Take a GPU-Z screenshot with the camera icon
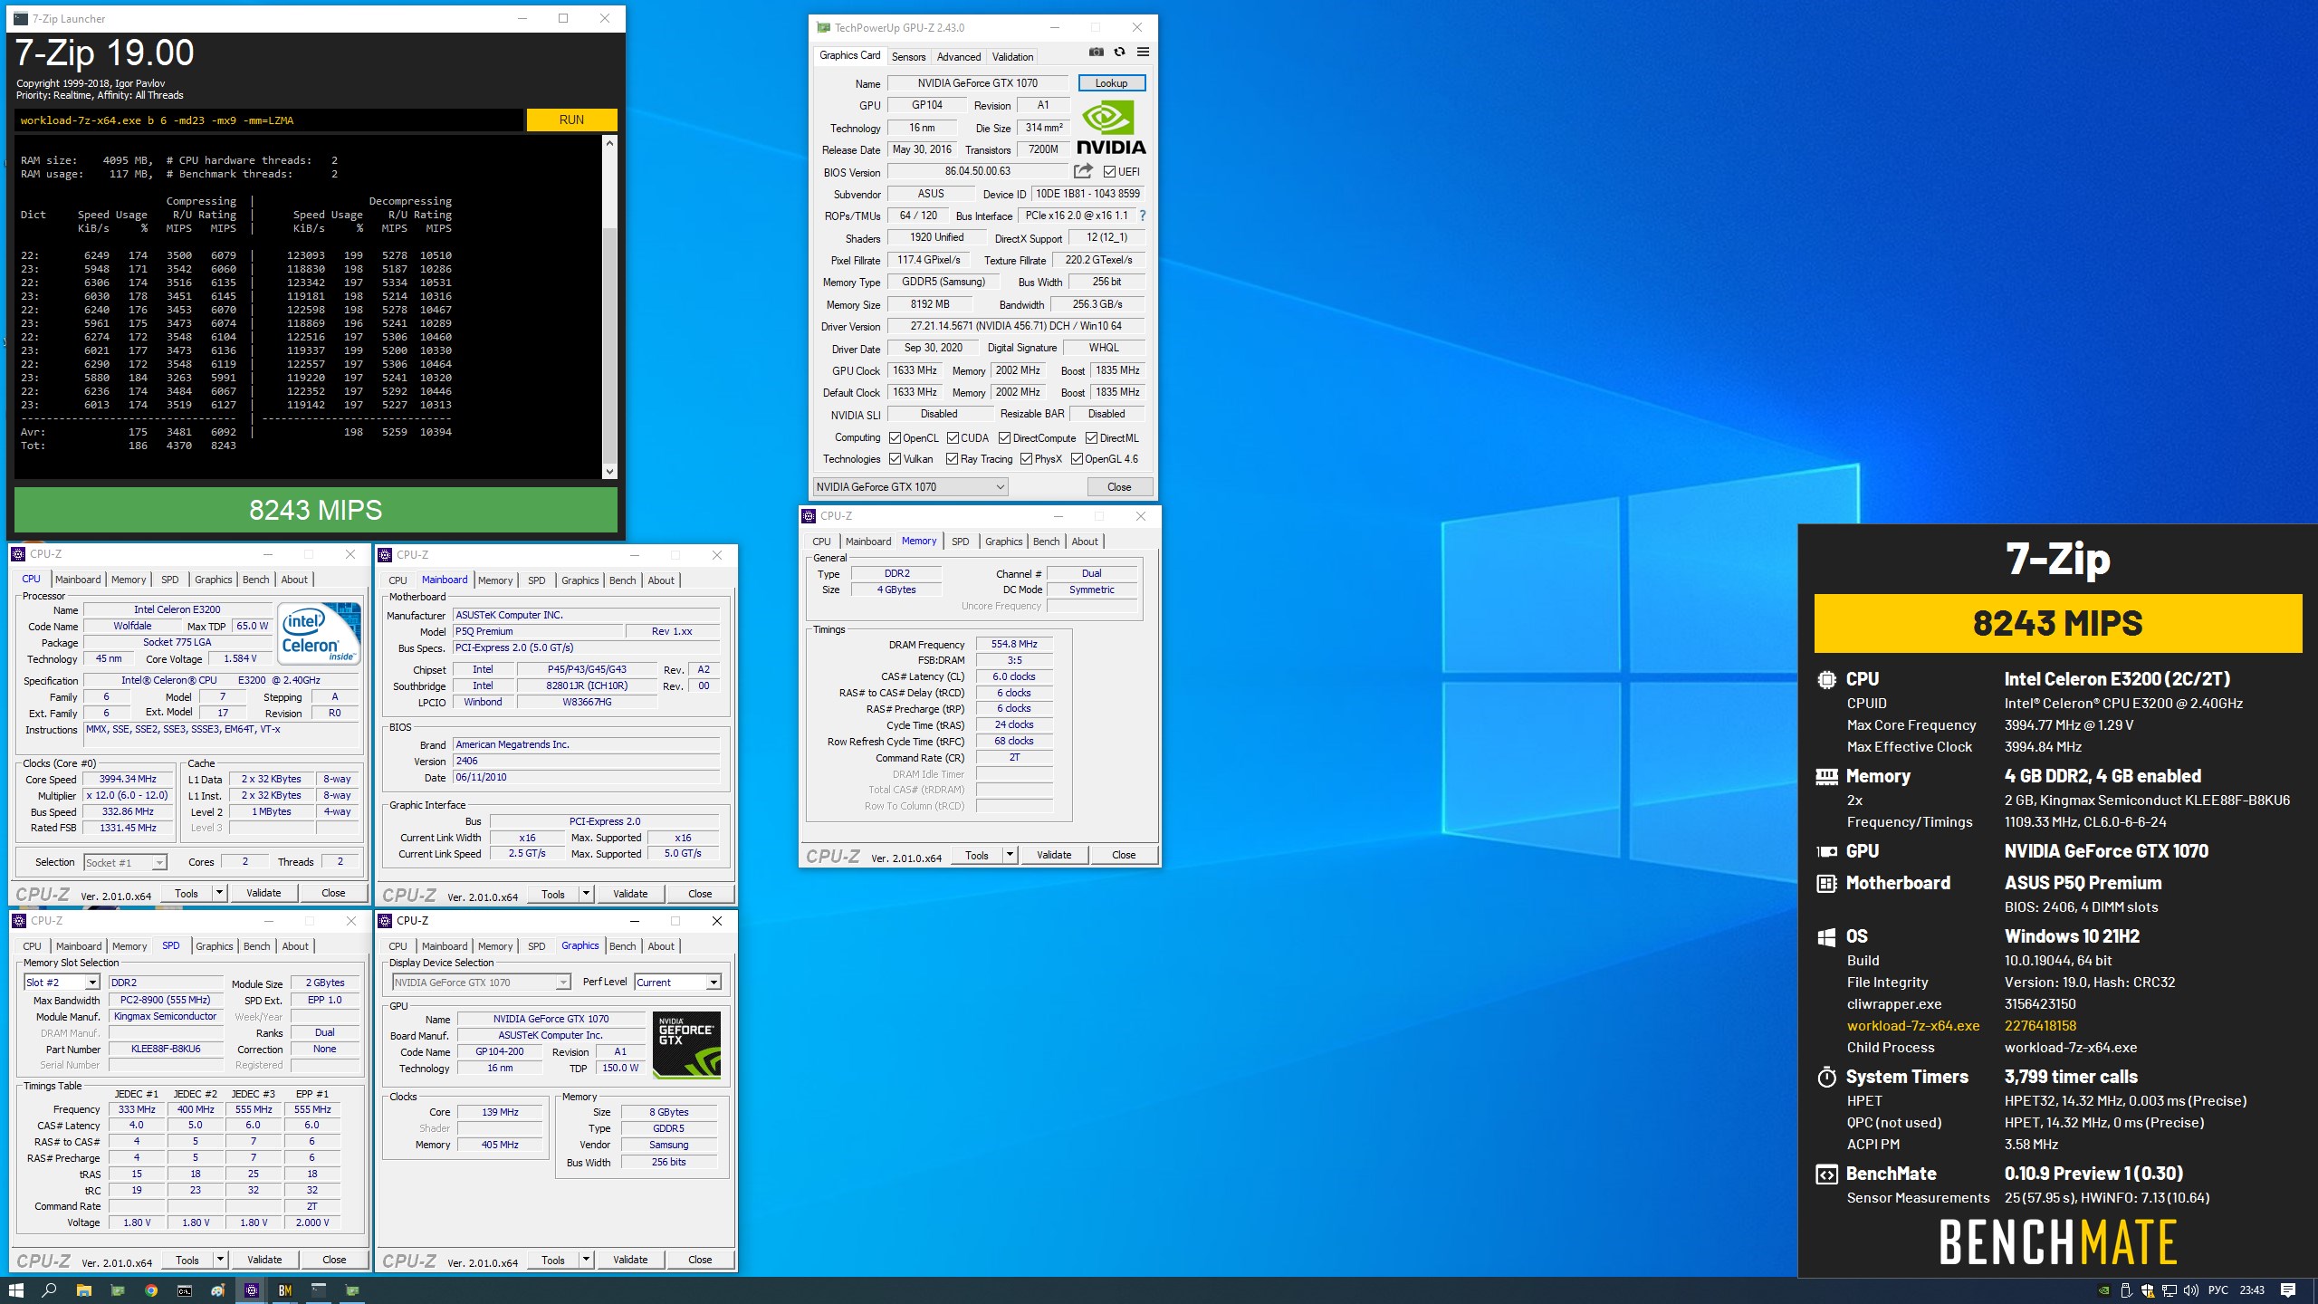This screenshot has height=1304, width=2318. [1097, 53]
